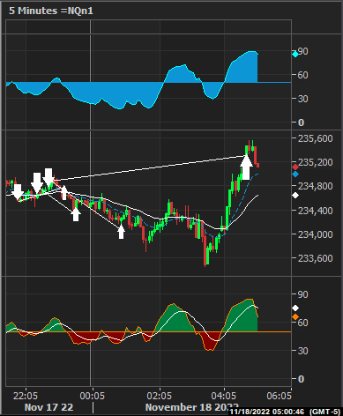The width and height of the screenshot is (343, 416).
Task: Click the 'November 18 2022' date label
Action: 192,407
